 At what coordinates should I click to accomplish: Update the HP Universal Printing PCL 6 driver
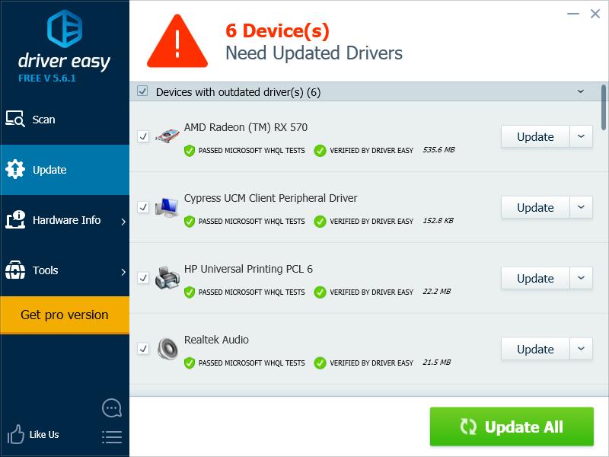pyautogui.click(x=535, y=278)
